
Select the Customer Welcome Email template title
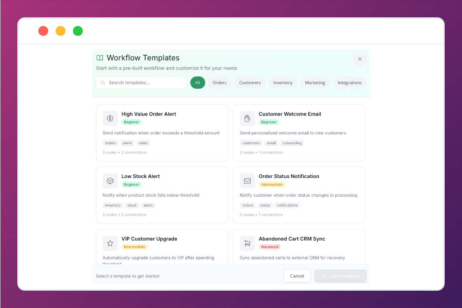click(x=289, y=114)
